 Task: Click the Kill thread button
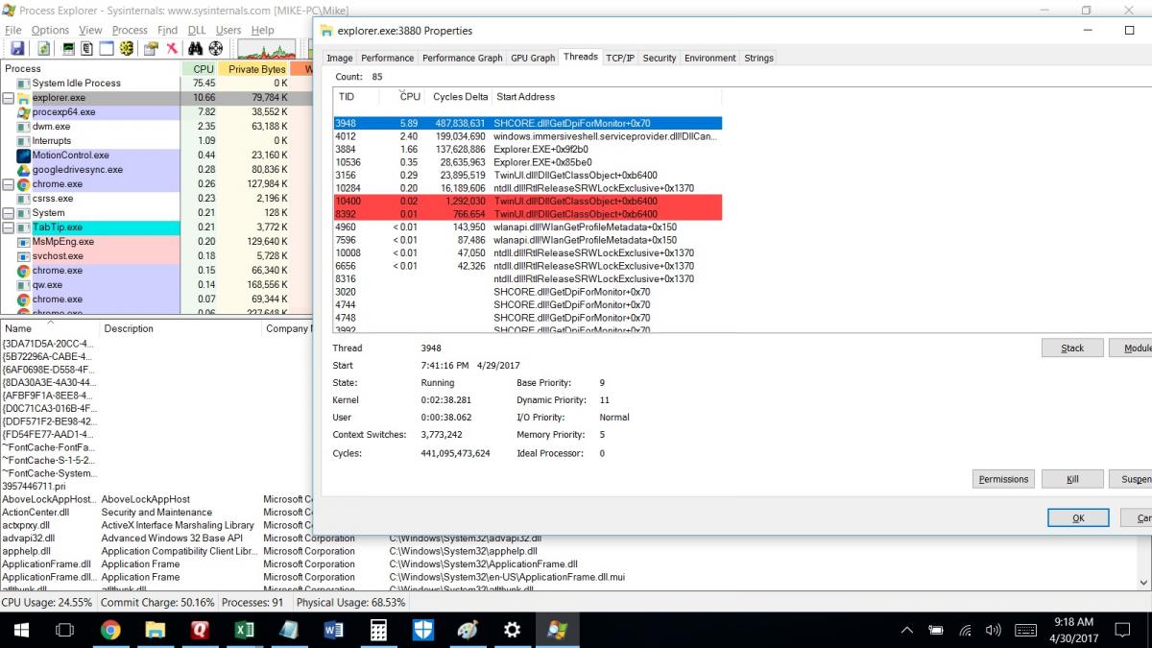pos(1072,479)
